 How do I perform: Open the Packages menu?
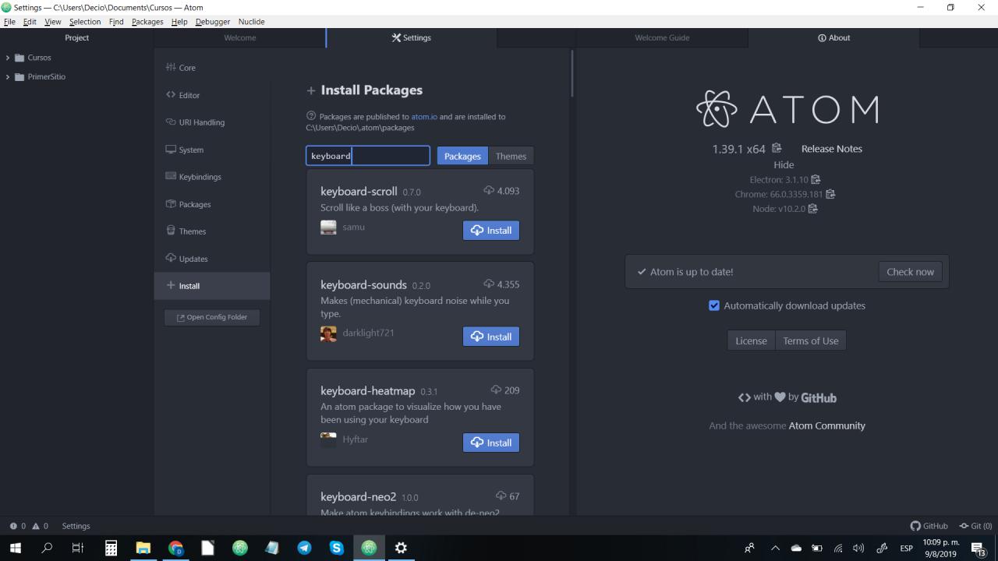[x=147, y=21]
